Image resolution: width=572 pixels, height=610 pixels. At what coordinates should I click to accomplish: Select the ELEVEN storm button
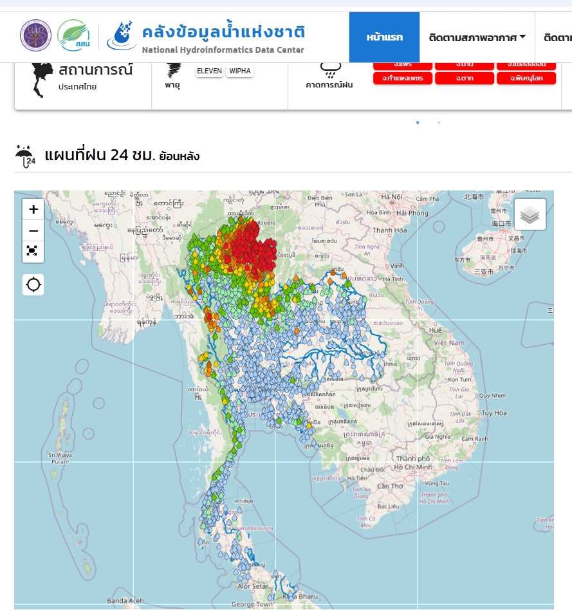209,71
